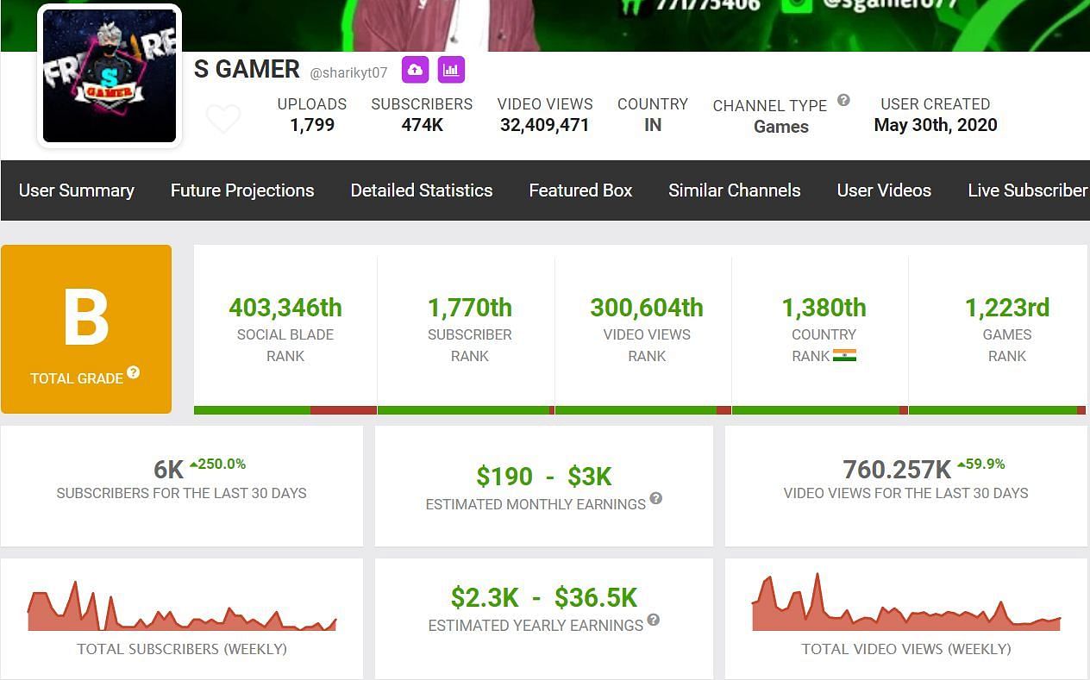Switch to Detailed Statistics tab
The width and height of the screenshot is (1090, 680).
[x=422, y=190]
